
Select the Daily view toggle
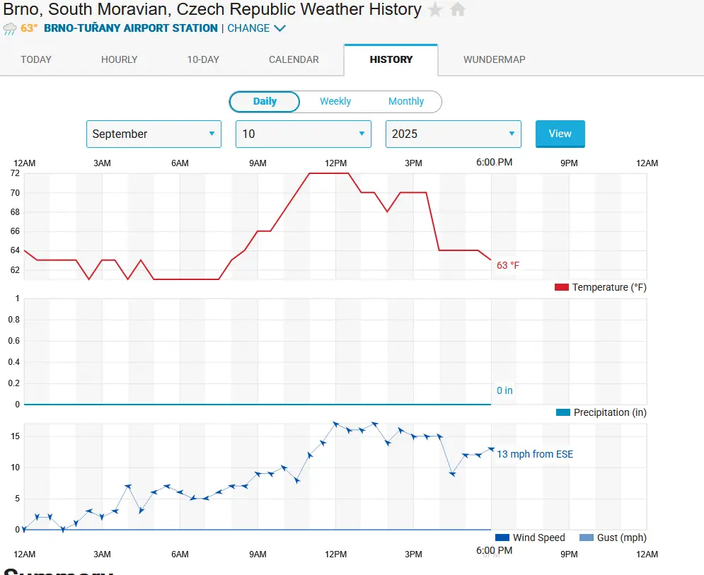click(265, 101)
